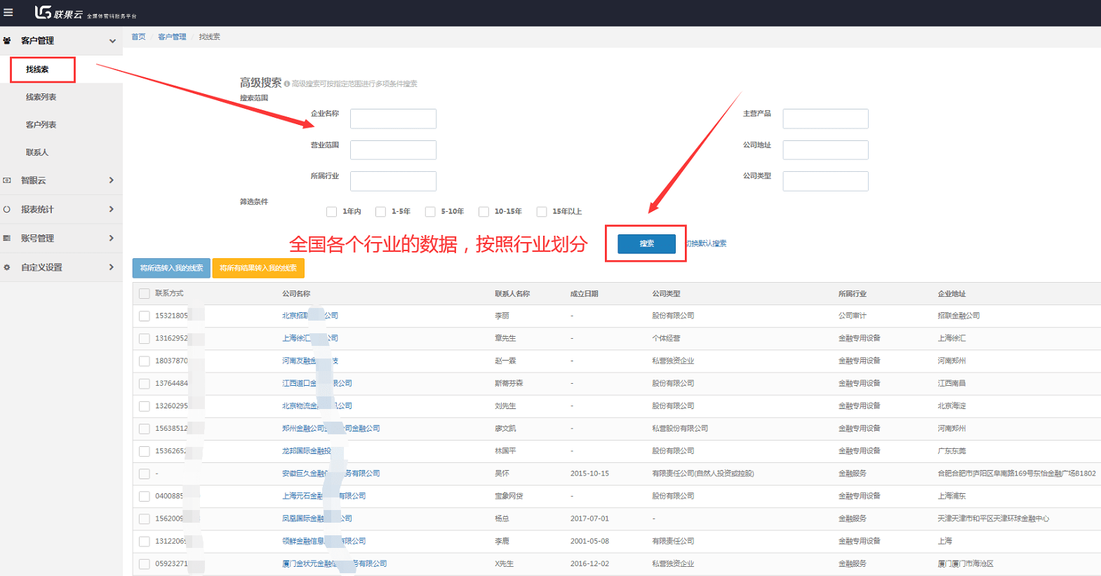Focus the 营业范围 input field

[x=393, y=150]
